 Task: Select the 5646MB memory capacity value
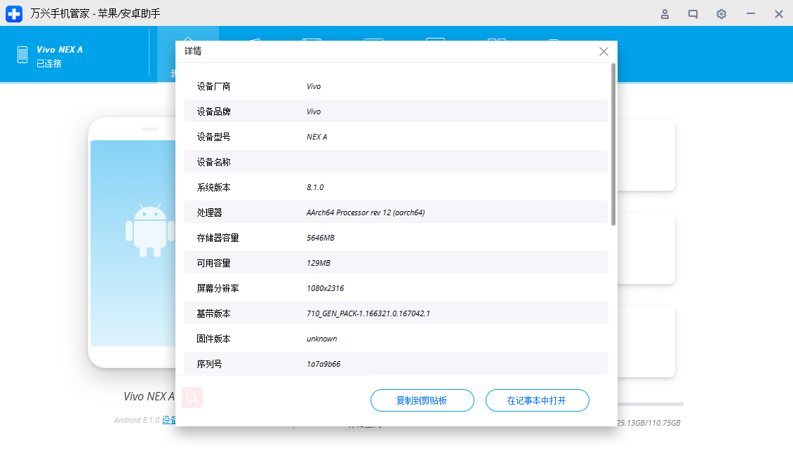coord(321,238)
